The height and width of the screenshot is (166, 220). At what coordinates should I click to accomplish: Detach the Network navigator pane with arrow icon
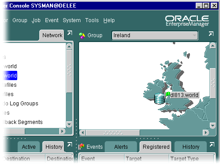(x=70, y=33)
